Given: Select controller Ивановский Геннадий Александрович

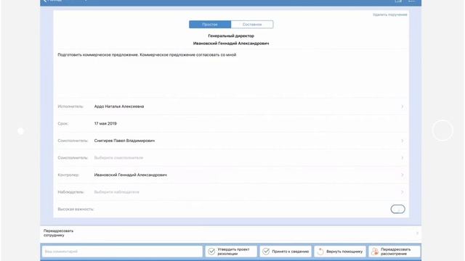Looking at the screenshot, I should click(x=131, y=175).
